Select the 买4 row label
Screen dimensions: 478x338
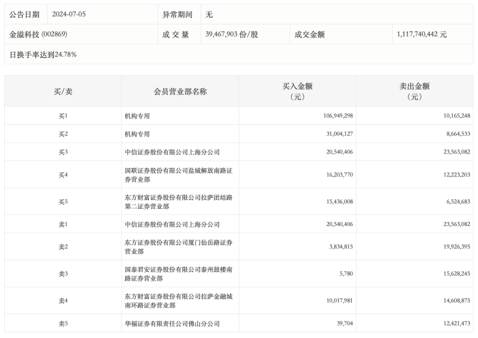[63, 175]
